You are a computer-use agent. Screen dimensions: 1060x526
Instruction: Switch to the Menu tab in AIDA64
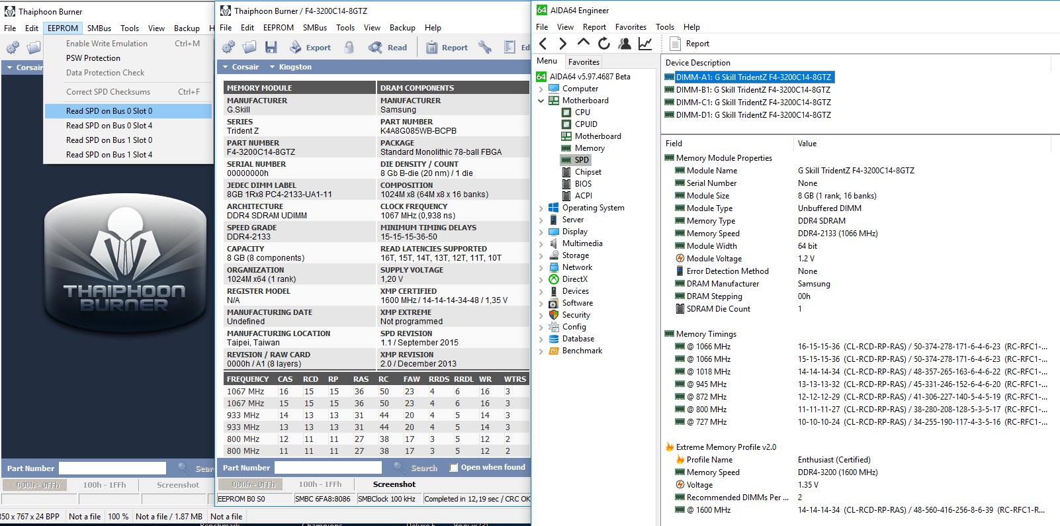tap(547, 61)
